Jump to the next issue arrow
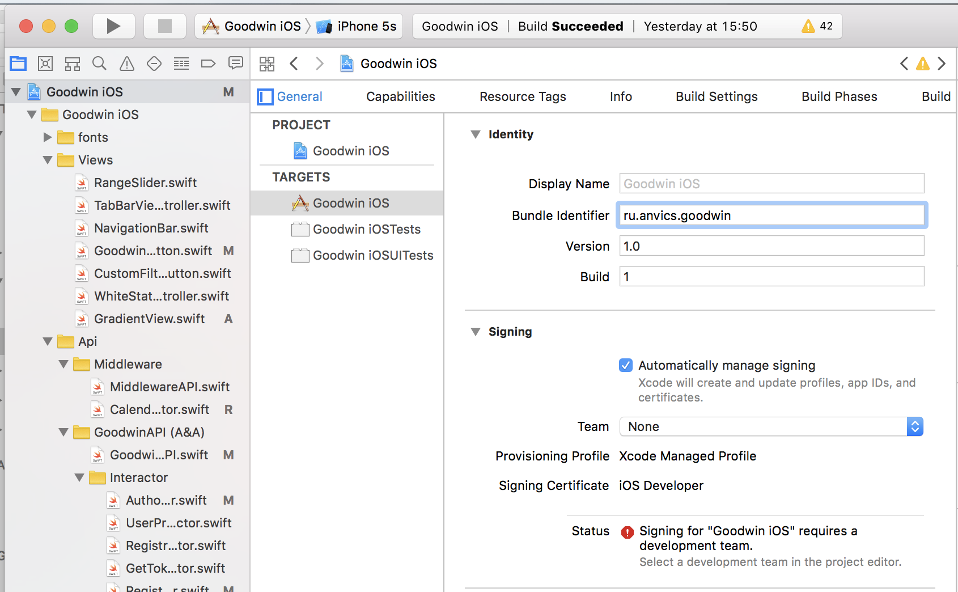The image size is (958, 592). point(942,64)
